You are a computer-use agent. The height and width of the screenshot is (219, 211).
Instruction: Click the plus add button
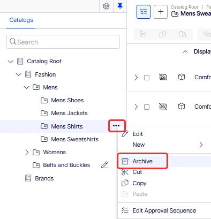161,12
